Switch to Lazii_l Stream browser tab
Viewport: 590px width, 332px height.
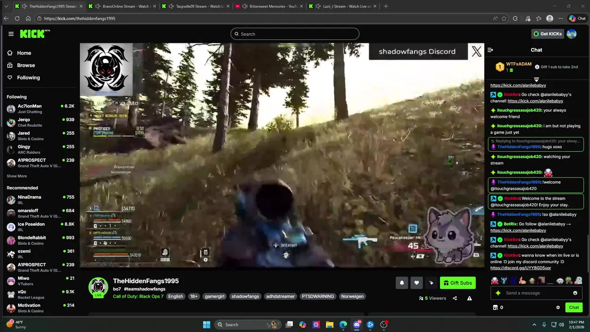pyautogui.click(x=343, y=6)
